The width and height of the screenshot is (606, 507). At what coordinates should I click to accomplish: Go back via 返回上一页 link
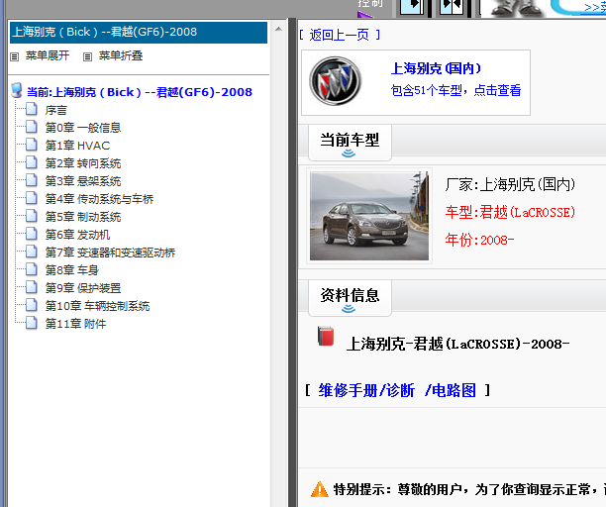click(x=340, y=36)
